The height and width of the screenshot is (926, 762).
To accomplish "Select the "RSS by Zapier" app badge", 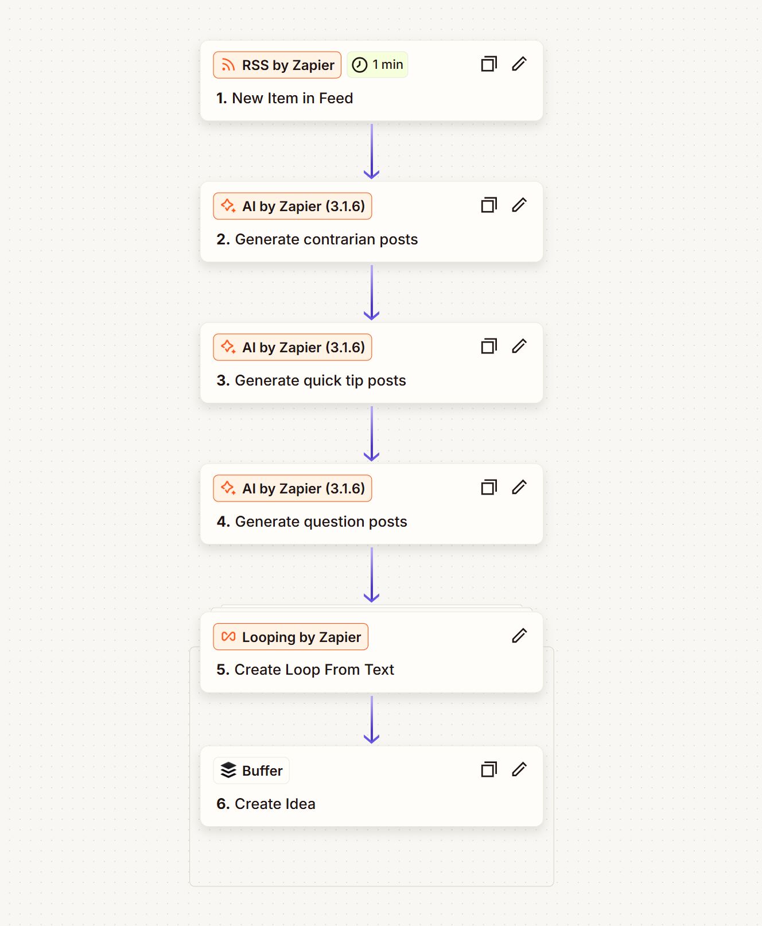I will click(x=276, y=65).
